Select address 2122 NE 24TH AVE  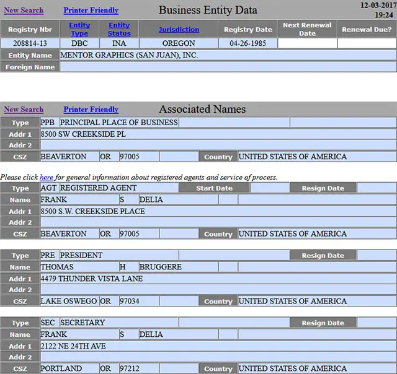[73, 346]
